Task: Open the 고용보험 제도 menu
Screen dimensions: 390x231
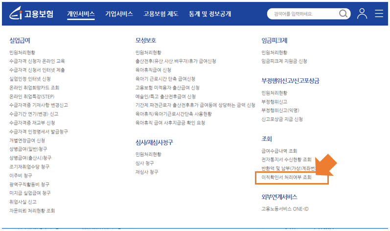Action: click(161, 14)
